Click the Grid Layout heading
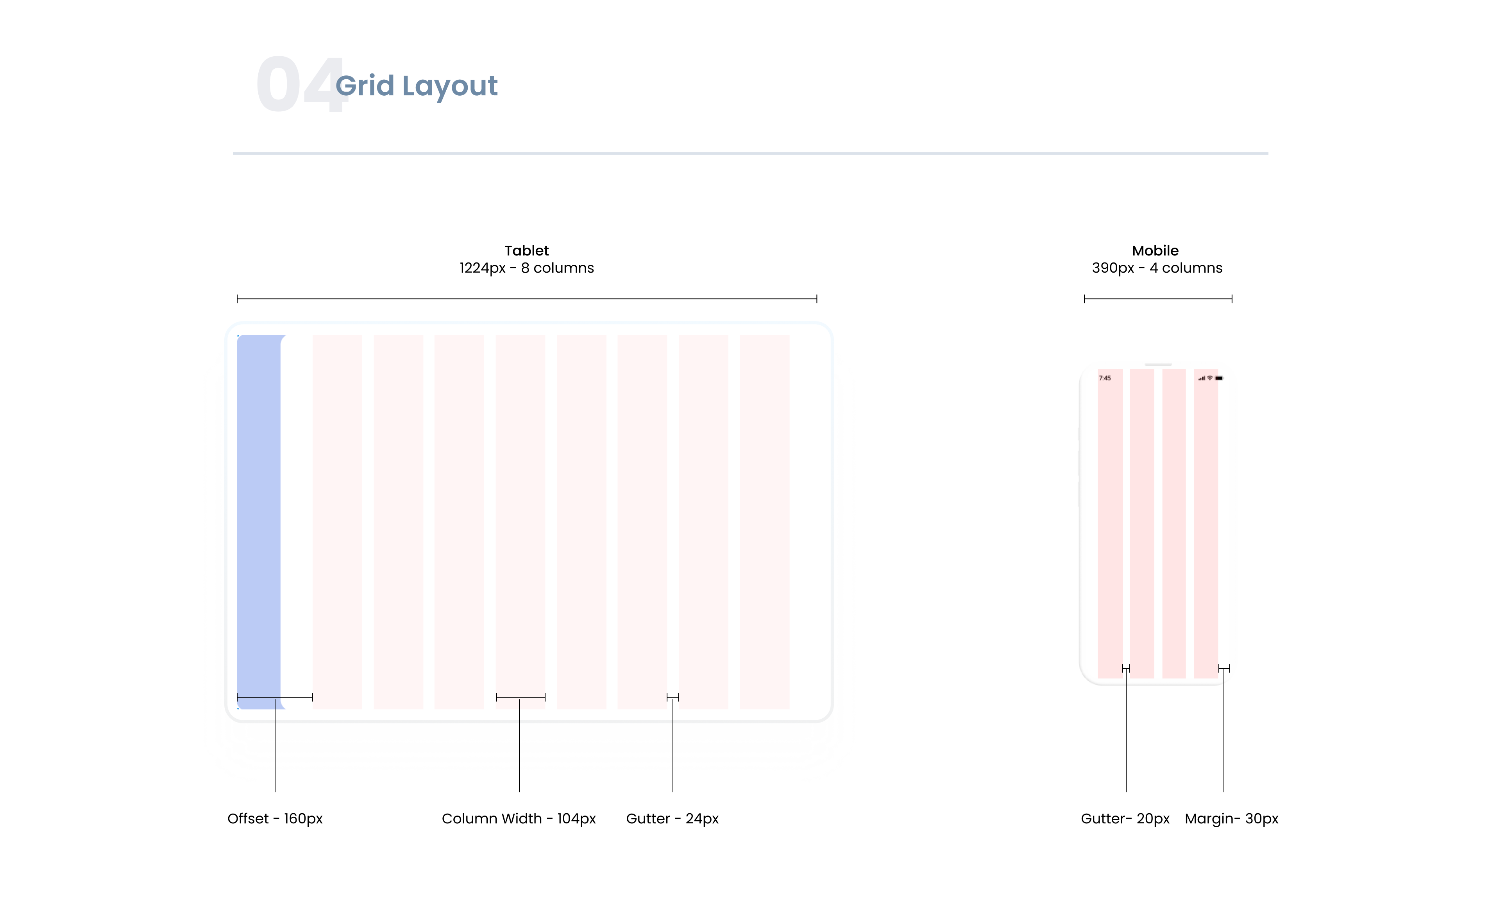The width and height of the screenshot is (1499, 914). point(416,86)
